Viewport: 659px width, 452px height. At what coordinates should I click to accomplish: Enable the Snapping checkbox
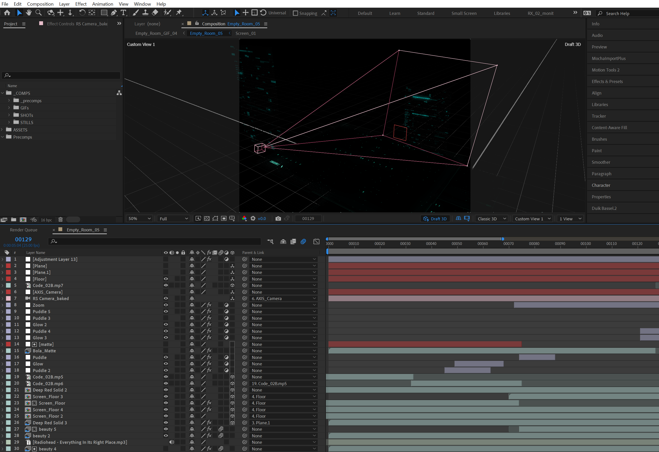pyautogui.click(x=295, y=13)
